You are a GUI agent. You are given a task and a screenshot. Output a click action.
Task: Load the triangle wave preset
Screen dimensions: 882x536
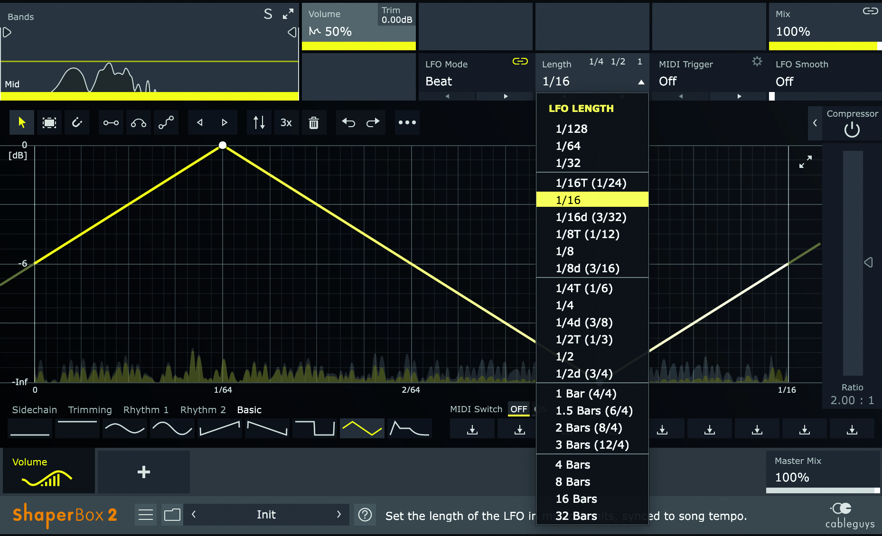(x=362, y=428)
